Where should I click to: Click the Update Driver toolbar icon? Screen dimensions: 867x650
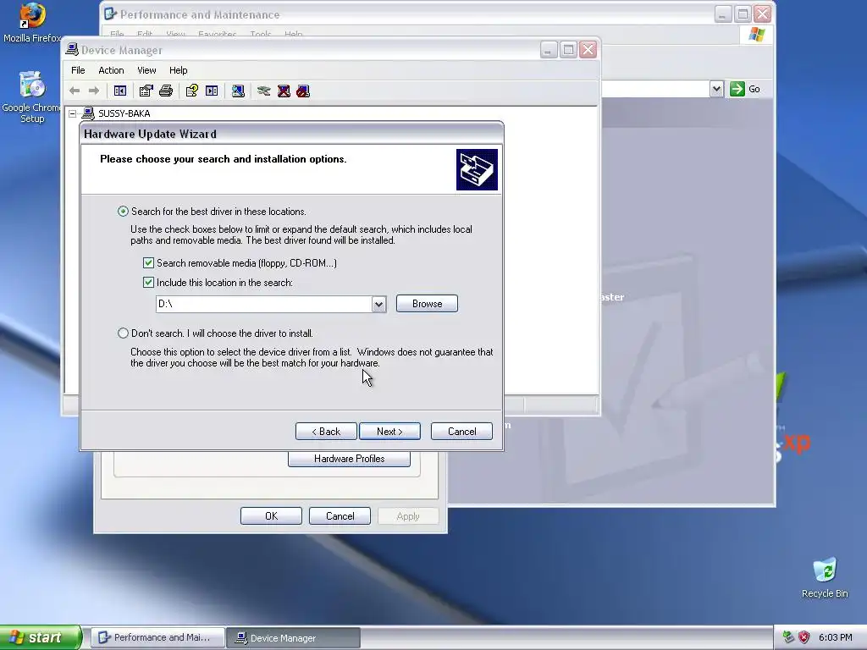coord(264,91)
